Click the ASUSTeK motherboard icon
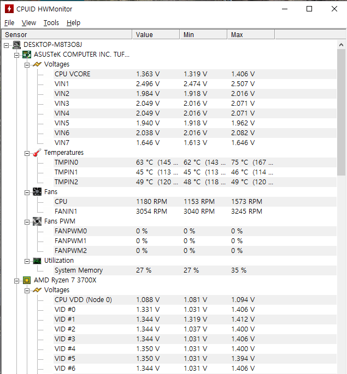 coord(27,55)
